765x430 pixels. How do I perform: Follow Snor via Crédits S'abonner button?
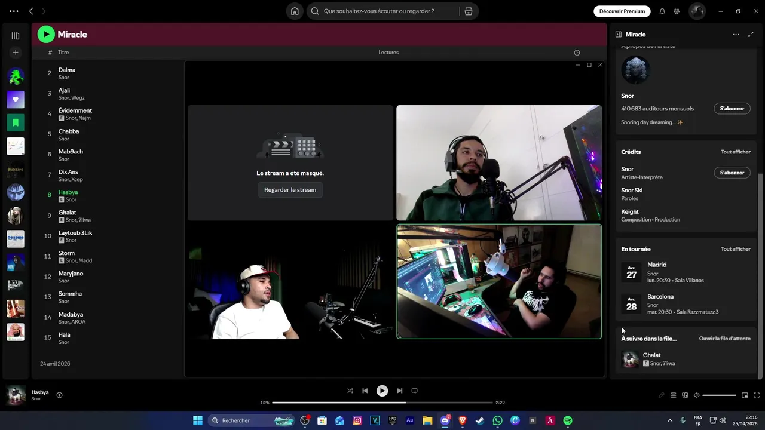(732, 173)
